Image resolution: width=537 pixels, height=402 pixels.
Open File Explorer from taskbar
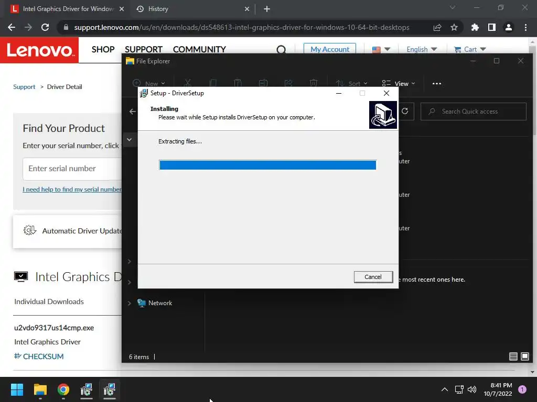click(x=40, y=389)
